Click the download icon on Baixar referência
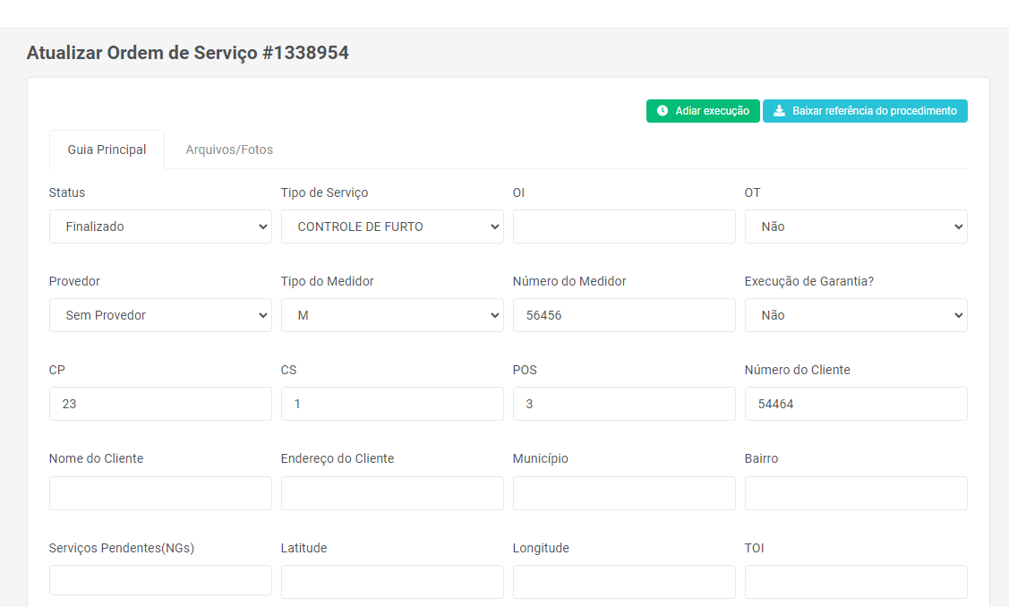Image resolution: width=1009 pixels, height=607 pixels. tap(779, 111)
